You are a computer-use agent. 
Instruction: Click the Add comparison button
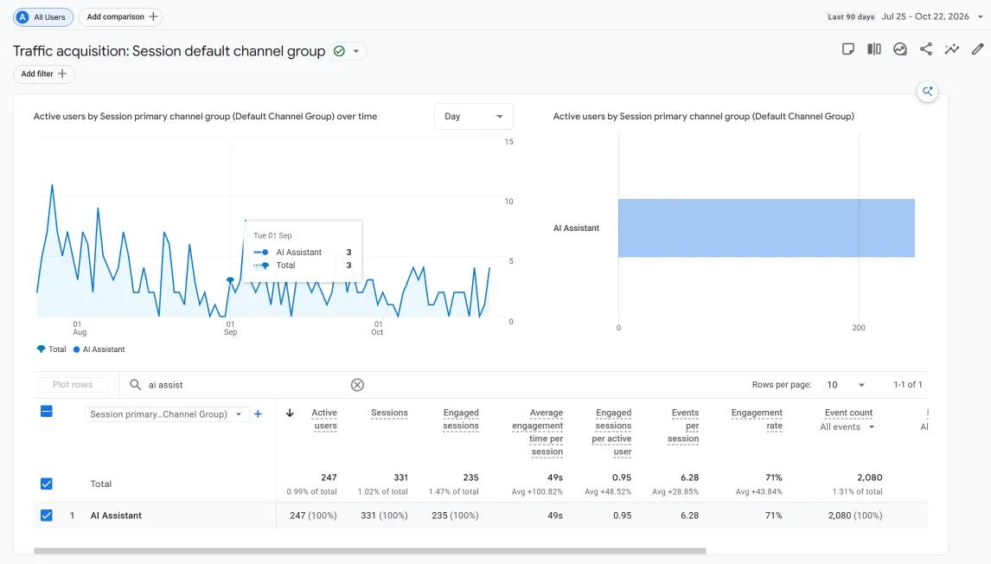pyautogui.click(x=121, y=17)
